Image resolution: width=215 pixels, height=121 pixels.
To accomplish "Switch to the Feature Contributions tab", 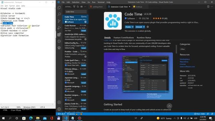I will 124,38.
